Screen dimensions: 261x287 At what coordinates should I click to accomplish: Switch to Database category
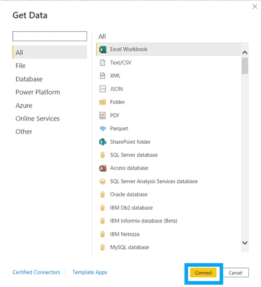pos(29,79)
